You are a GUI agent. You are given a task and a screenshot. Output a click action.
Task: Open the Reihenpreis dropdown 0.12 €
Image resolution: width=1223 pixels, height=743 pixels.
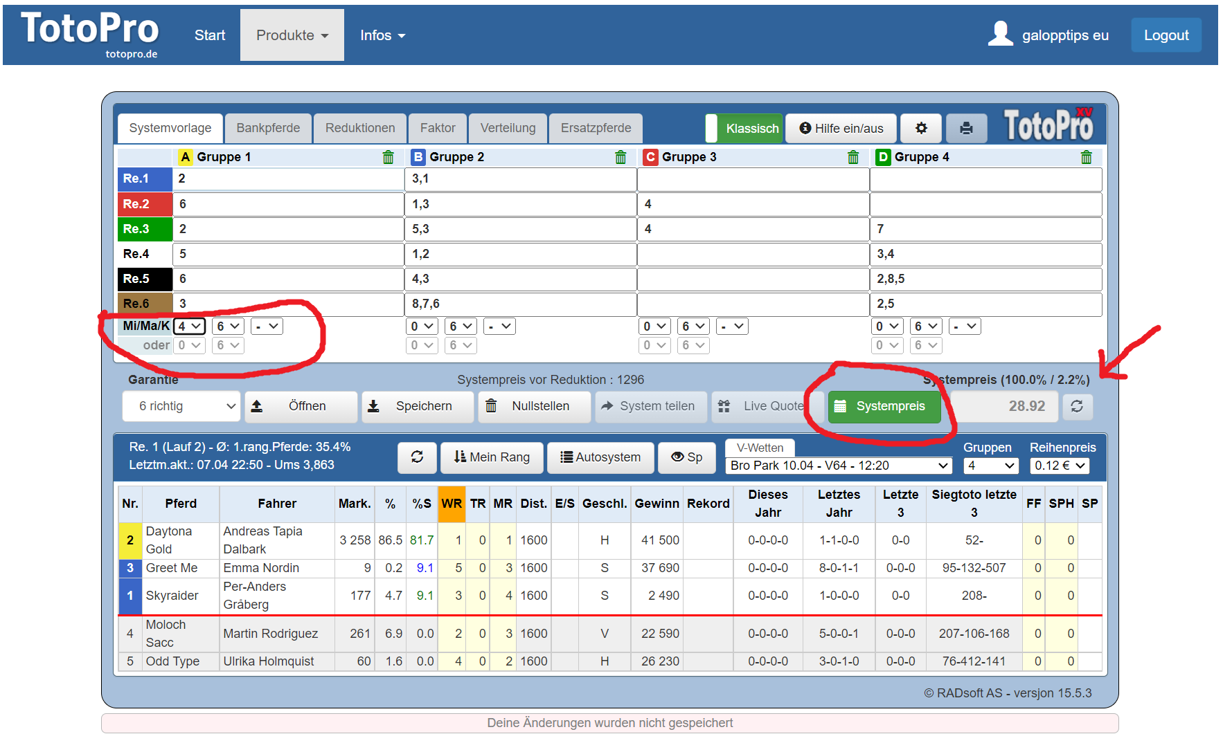pos(1060,466)
